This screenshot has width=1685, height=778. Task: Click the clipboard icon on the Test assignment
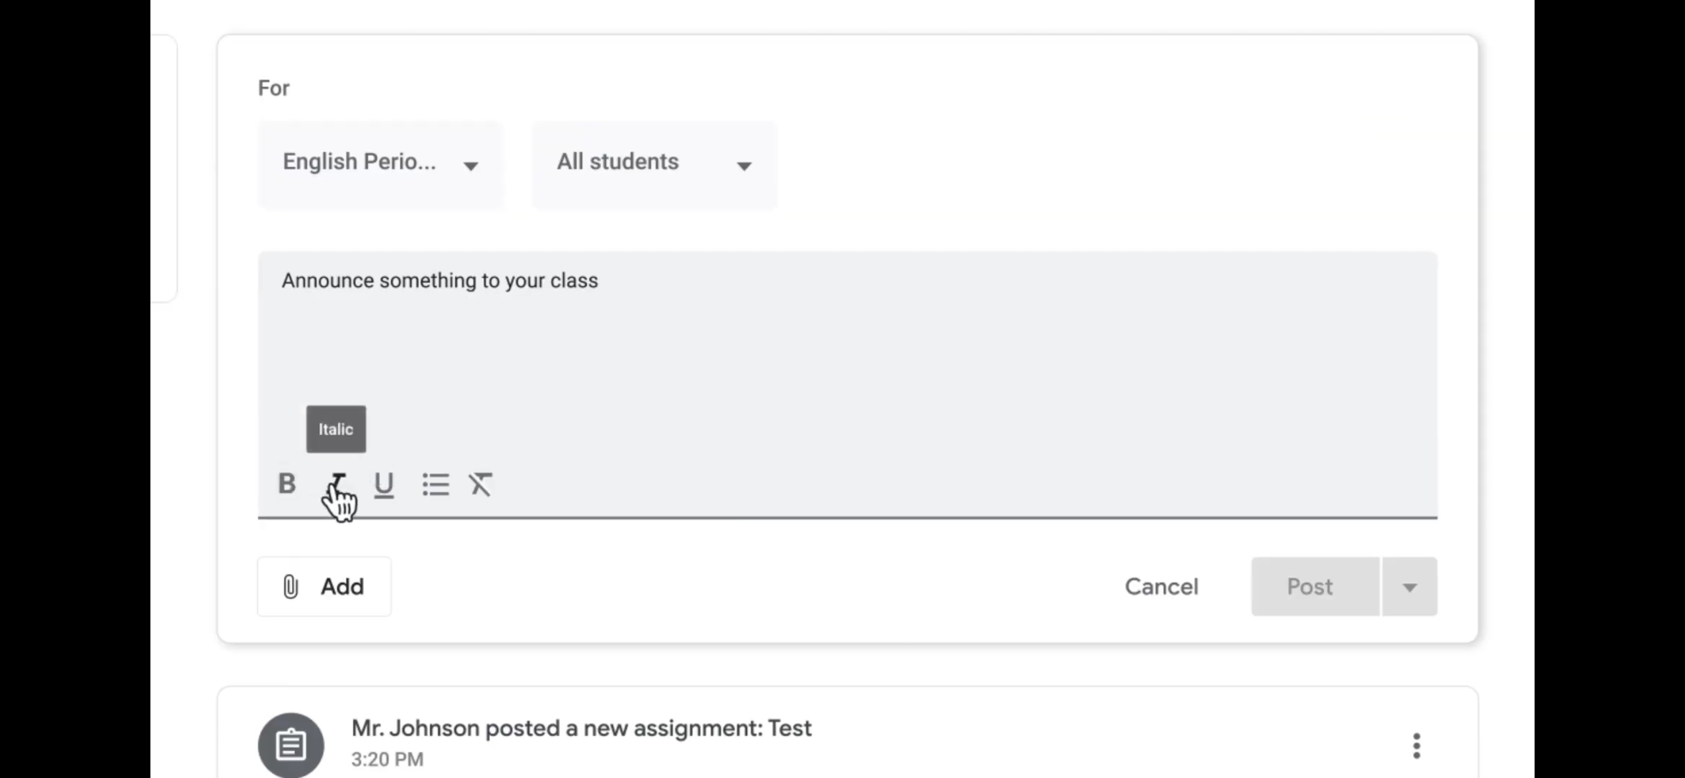pyautogui.click(x=291, y=745)
